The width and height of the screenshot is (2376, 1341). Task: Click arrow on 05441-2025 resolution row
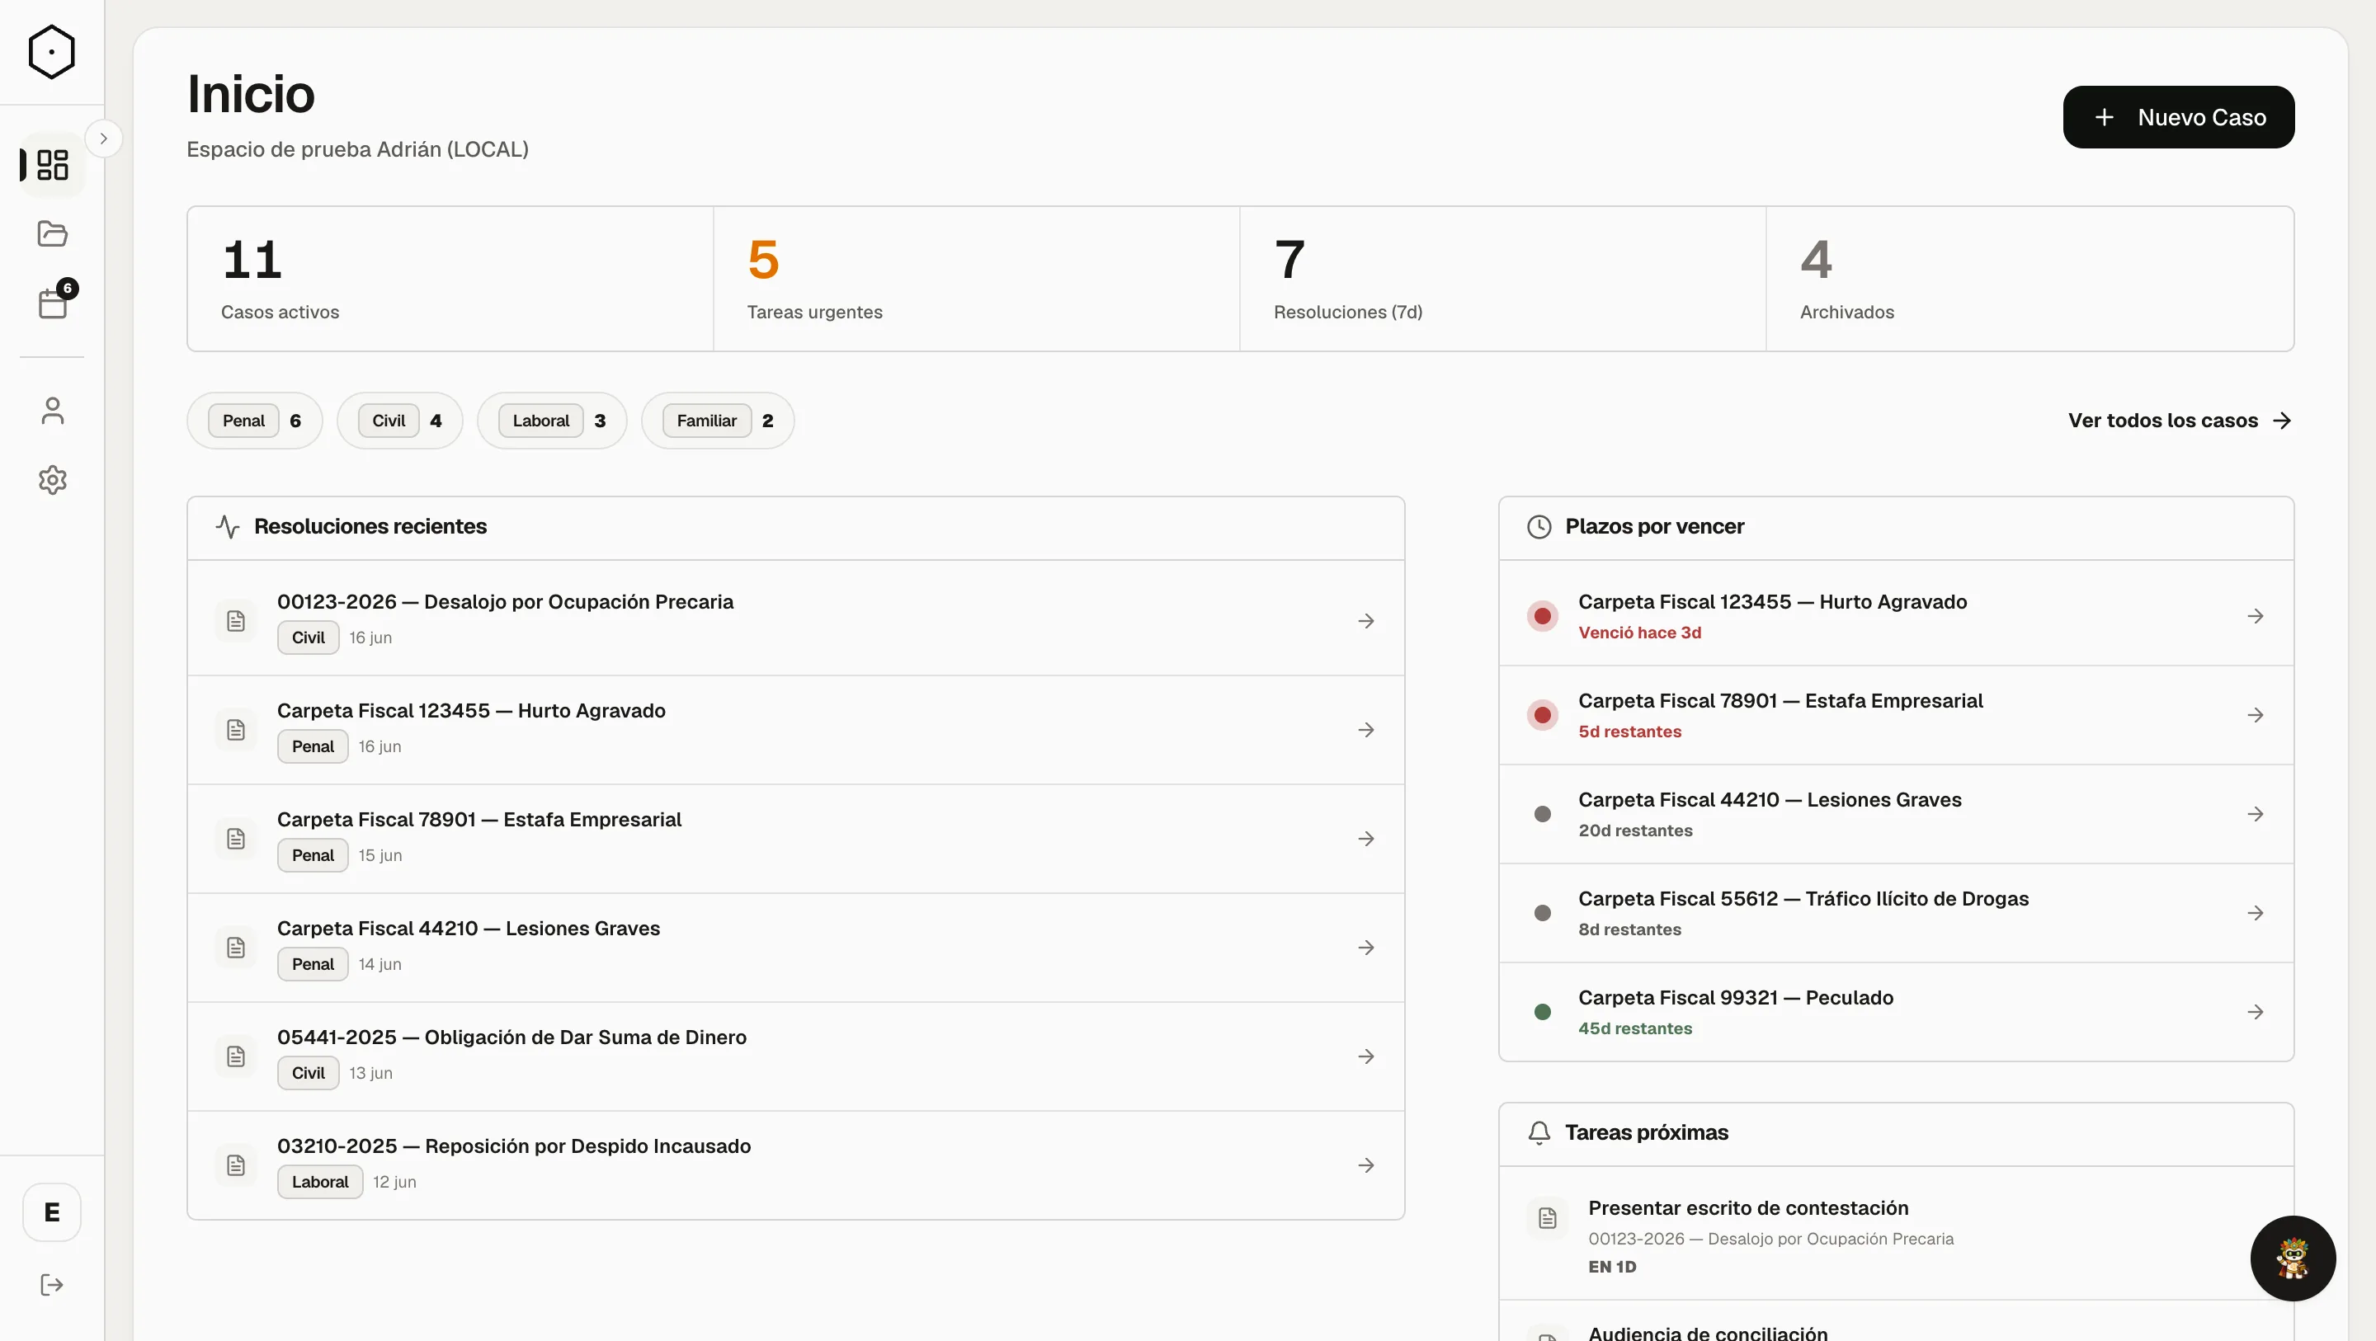1366,1056
